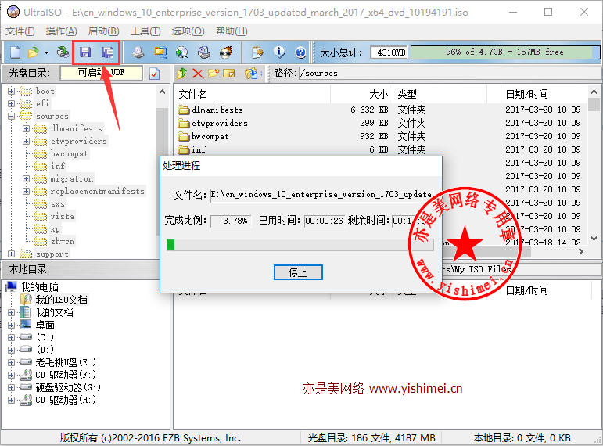Click the image properties checkmark icon

coord(154,73)
